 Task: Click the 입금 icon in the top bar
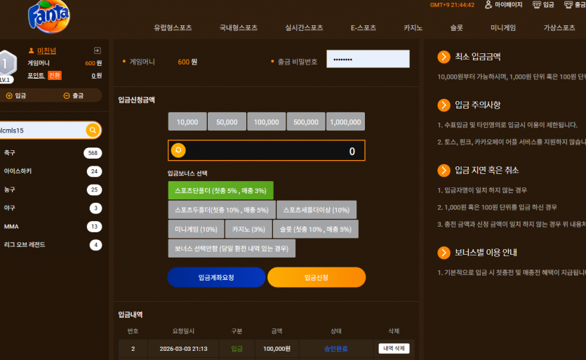pos(543,5)
